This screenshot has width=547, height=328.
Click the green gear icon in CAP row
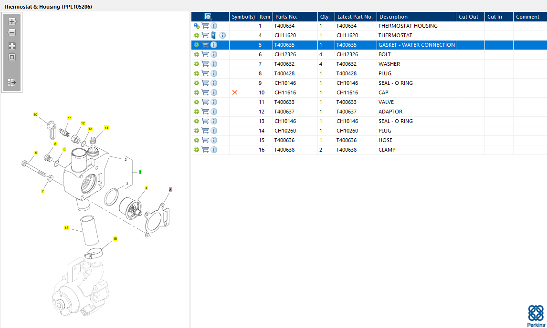tap(197, 92)
